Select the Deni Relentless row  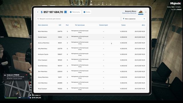(x=91, y=72)
